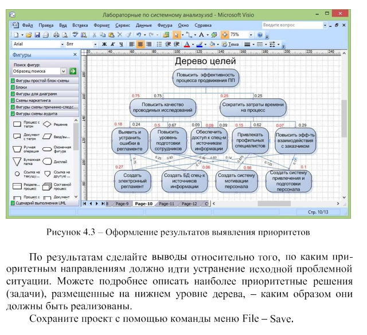Viewport: 367px width, 335px height.
Task: Open the Фигуры схемы аудита stencil
Action: (x=45, y=113)
